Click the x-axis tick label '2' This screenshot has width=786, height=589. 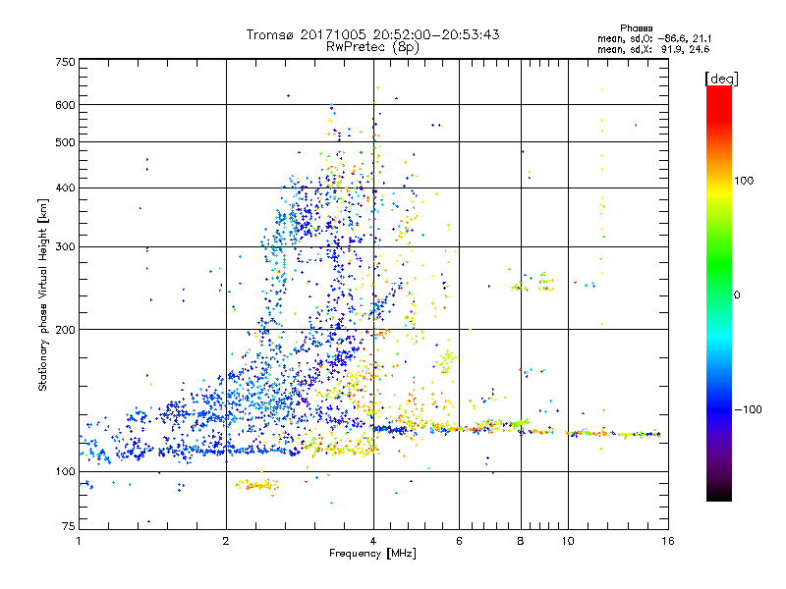tap(226, 541)
